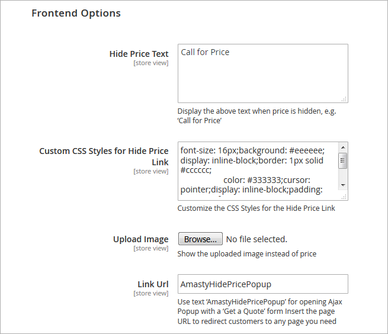Image resolution: width=388 pixels, height=334 pixels.
Task: Click the Browse... file upload button
Action: click(200, 239)
